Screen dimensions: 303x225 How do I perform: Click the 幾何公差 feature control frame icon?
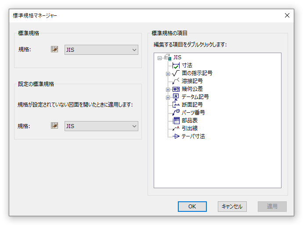[x=176, y=89]
